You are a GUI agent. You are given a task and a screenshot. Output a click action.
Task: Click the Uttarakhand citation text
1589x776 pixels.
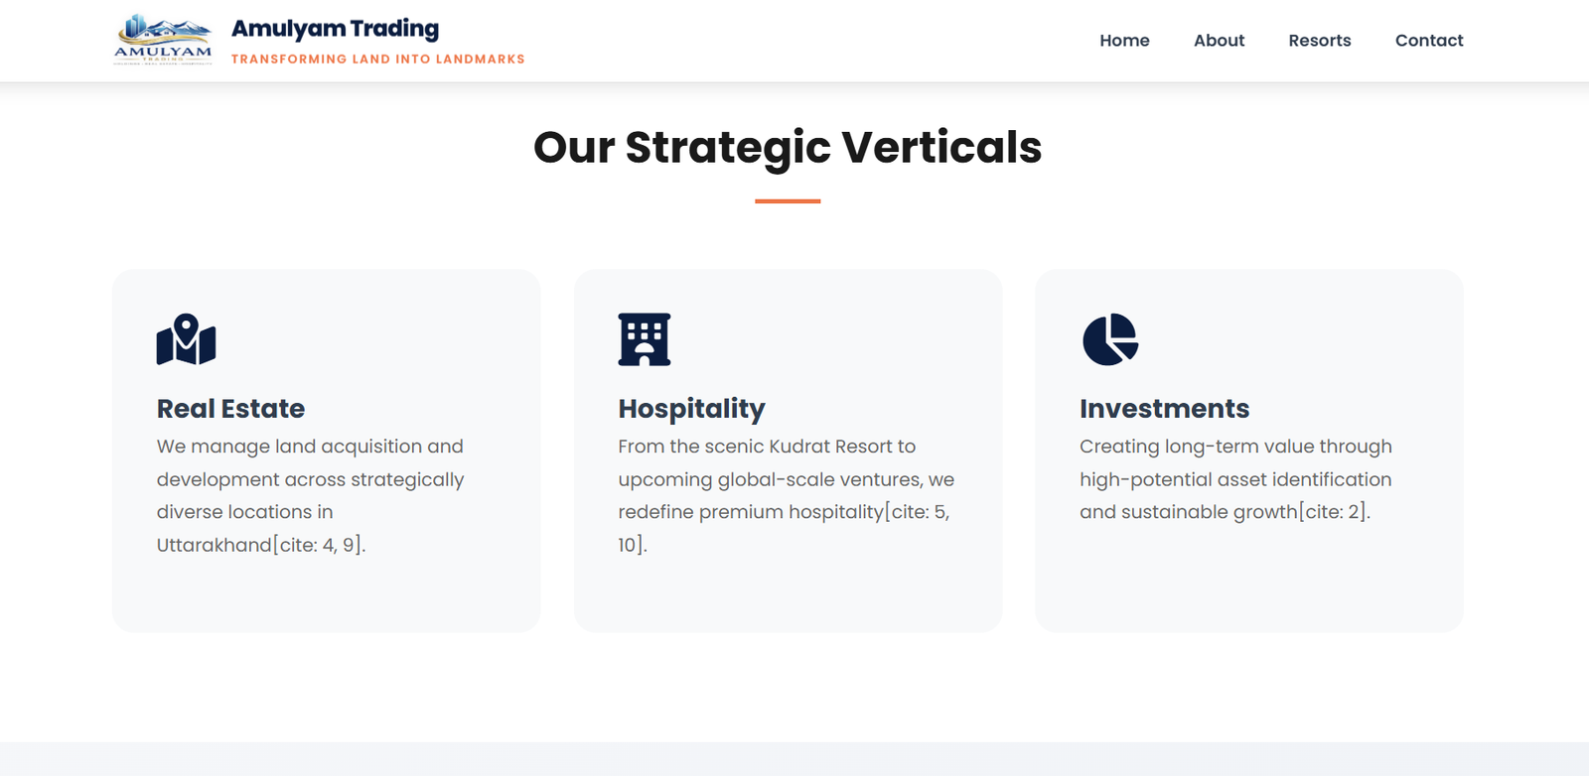click(x=261, y=545)
